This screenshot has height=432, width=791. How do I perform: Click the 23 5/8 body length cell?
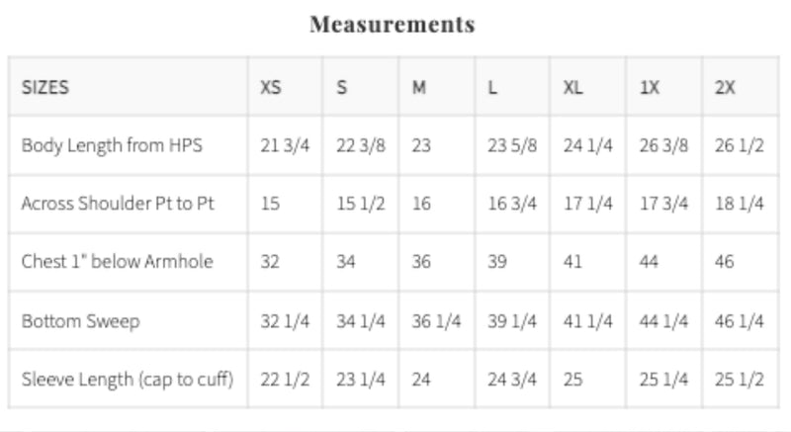point(512,145)
